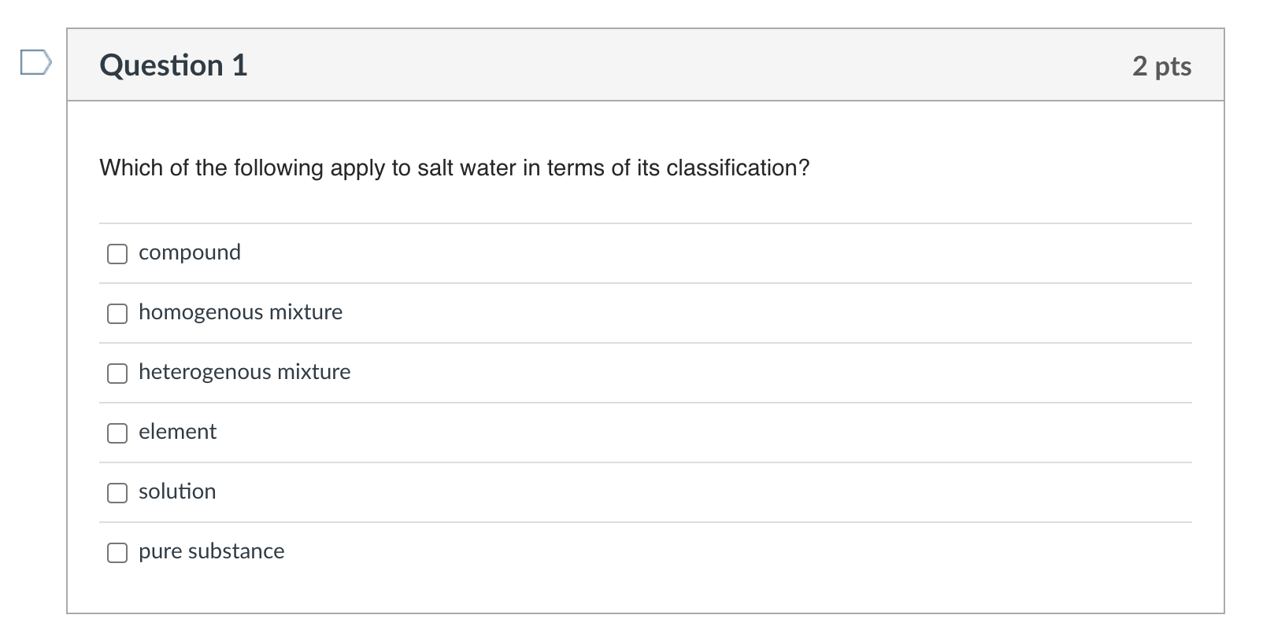Click the solution answer label
The height and width of the screenshot is (637, 1274).
pos(177,492)
